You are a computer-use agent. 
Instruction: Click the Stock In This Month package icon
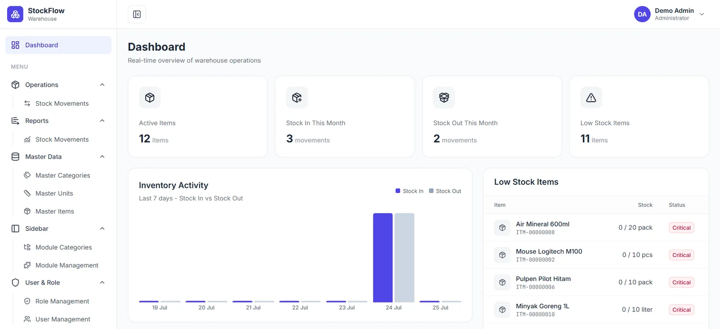pyautogui.click(x=297, y=98)
